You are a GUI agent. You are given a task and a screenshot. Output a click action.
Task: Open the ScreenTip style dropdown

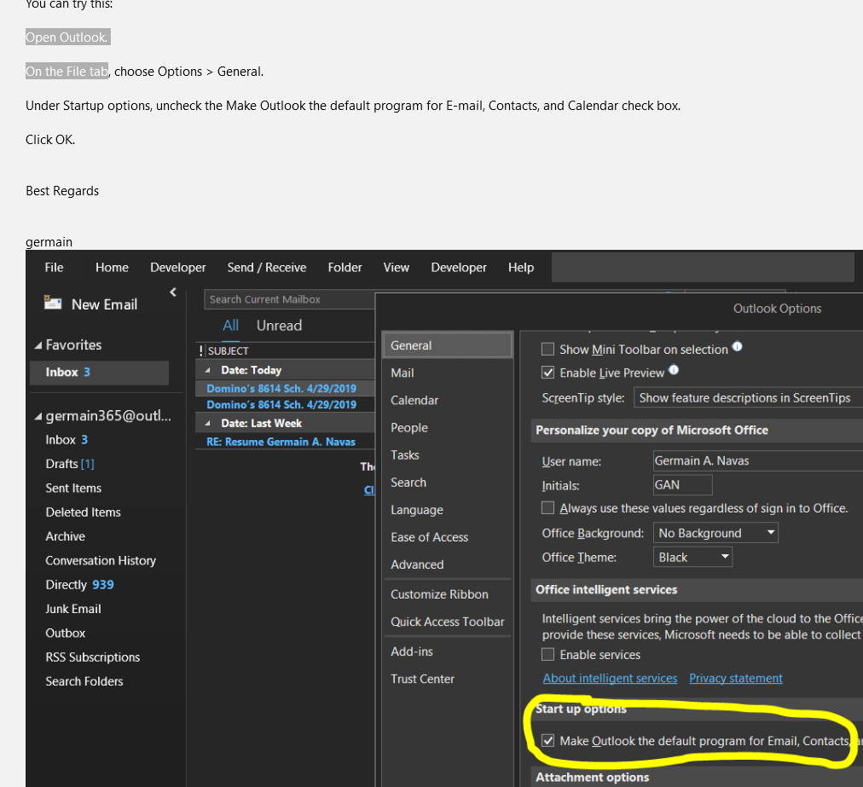[748, 398]
